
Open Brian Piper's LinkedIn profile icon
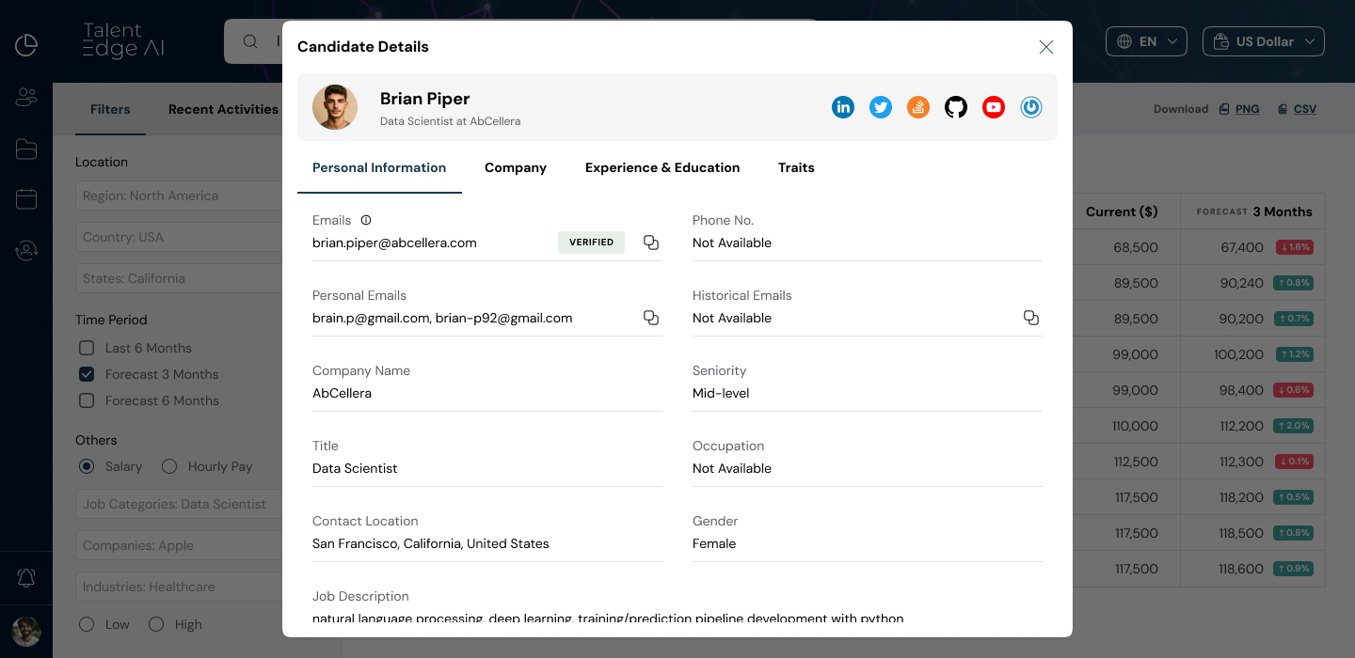(x=843, y=107)
